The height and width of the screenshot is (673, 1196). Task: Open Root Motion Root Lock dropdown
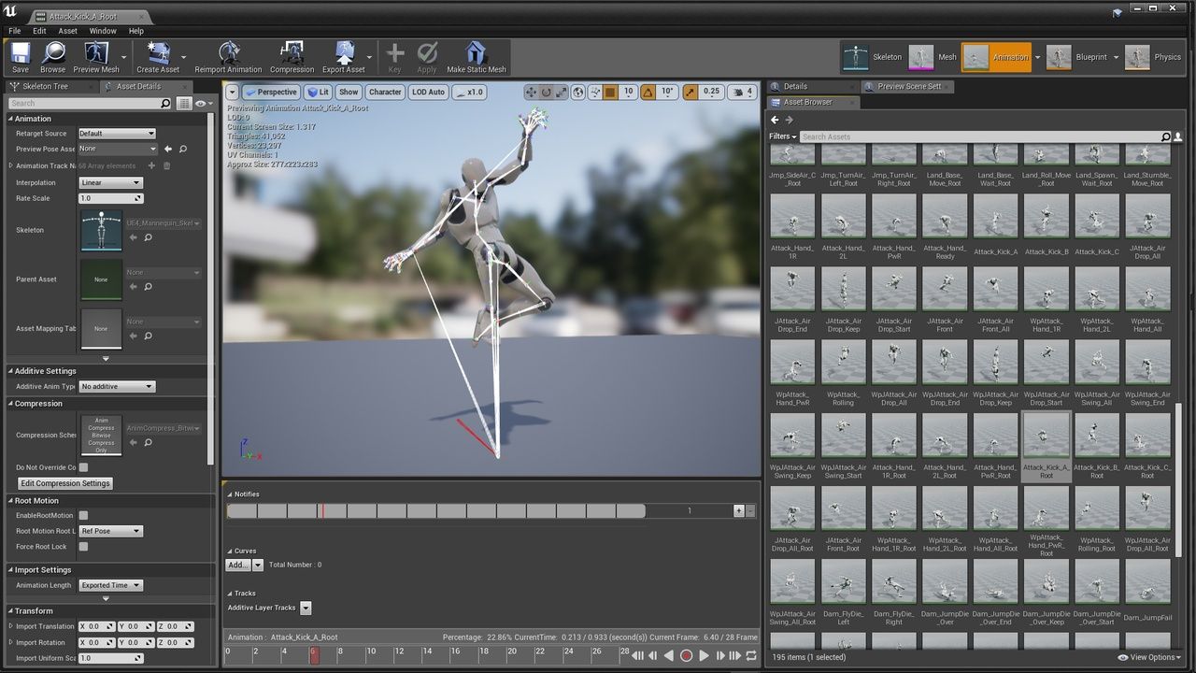pos(110,531)
